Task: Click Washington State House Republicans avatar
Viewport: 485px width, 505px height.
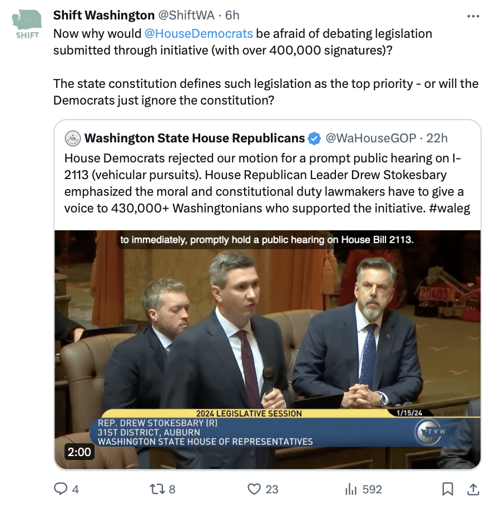Action: (73, 138)
